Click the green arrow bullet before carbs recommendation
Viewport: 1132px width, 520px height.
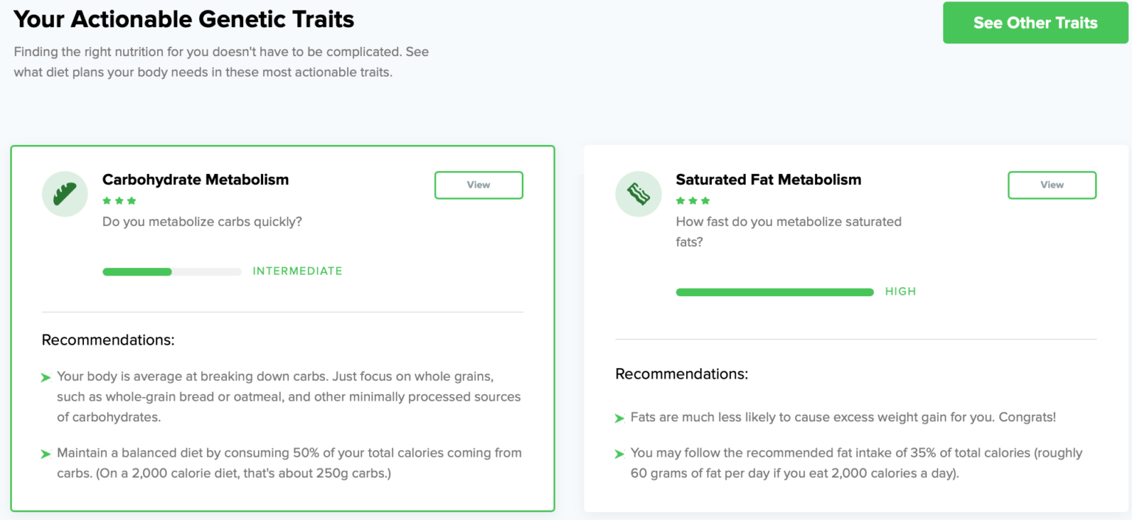[x=46, y=377]
